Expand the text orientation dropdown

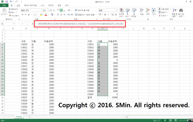pos(71,10)
